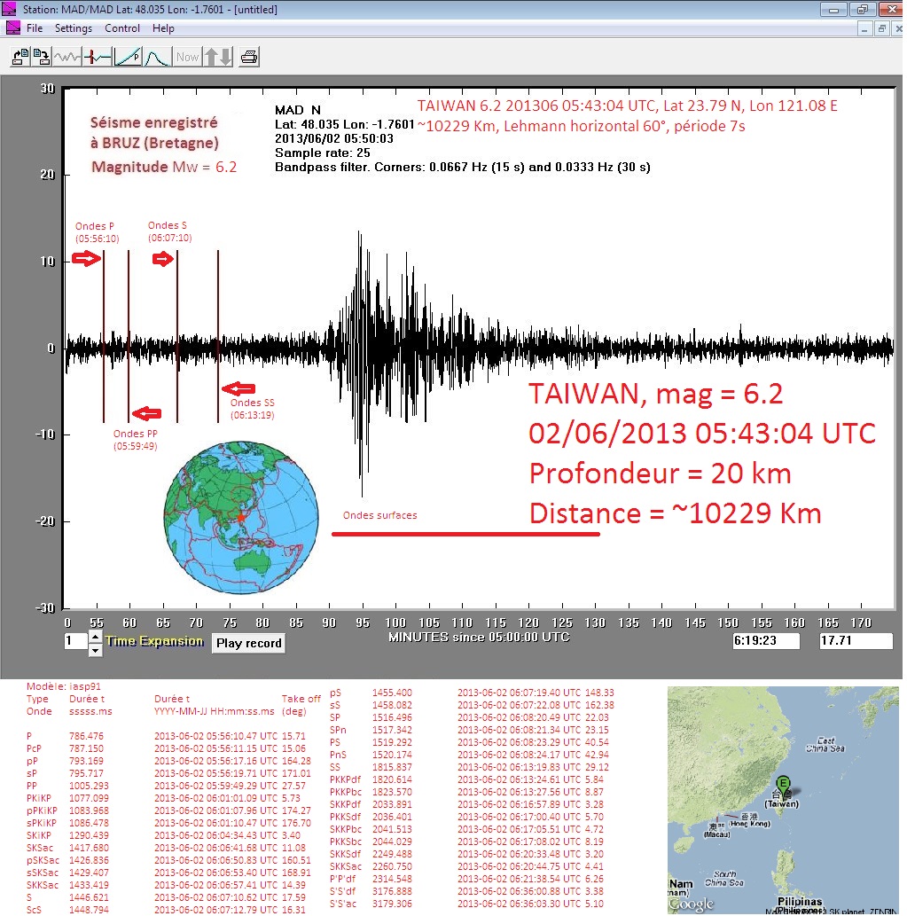907x916 pixels.
Task: Click the printer icon
Action: 249,58
